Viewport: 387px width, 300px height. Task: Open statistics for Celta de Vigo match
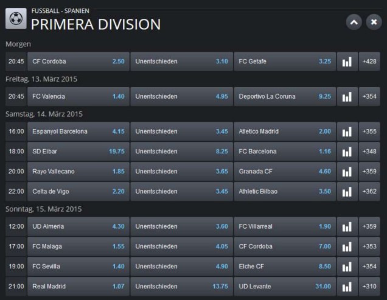tap(347, 192)
